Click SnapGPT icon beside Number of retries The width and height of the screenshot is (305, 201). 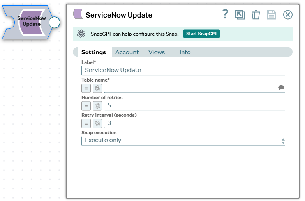click(x=97, y=106)
